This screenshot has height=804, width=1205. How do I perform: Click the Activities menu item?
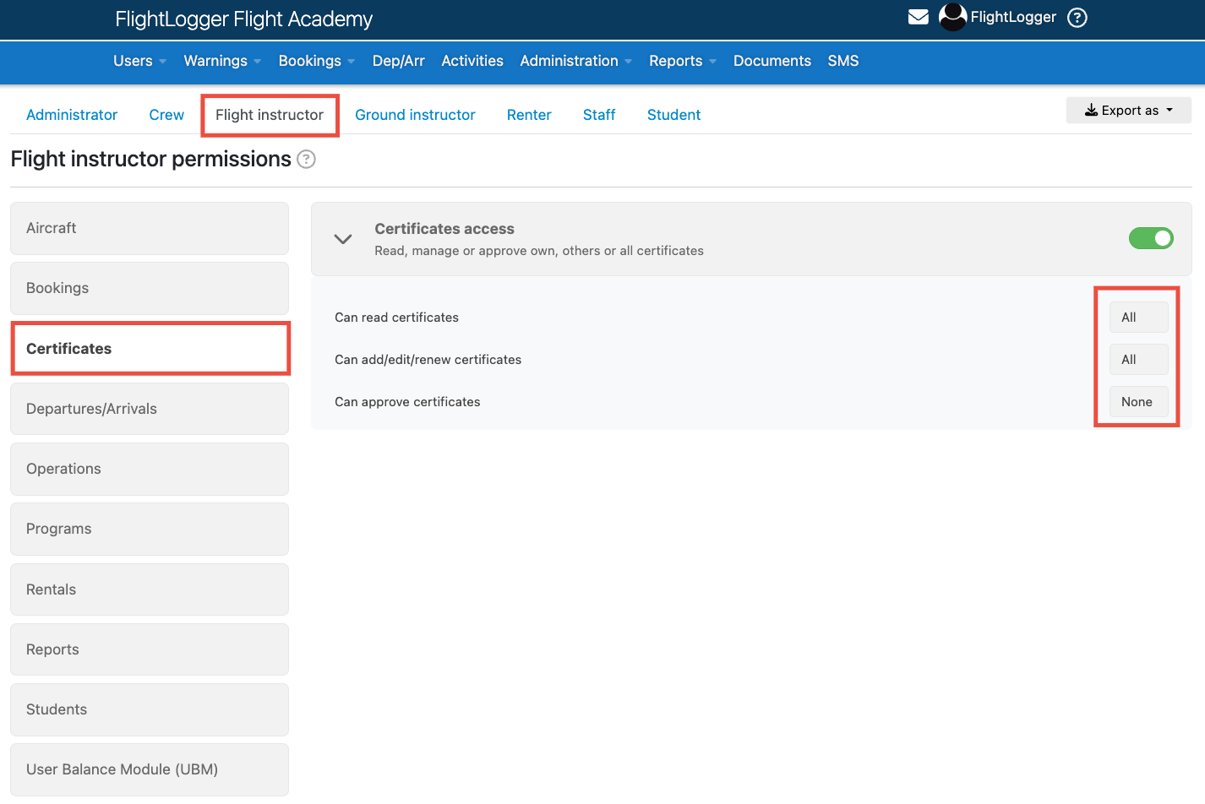[x=472, y=61]
